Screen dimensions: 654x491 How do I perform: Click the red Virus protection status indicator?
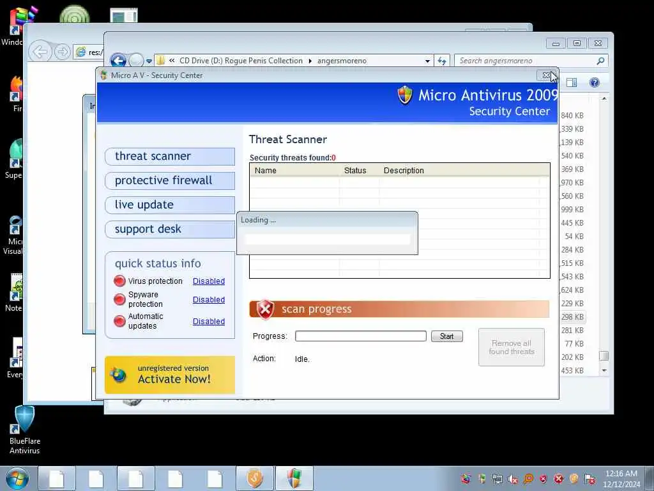(119, 281)
